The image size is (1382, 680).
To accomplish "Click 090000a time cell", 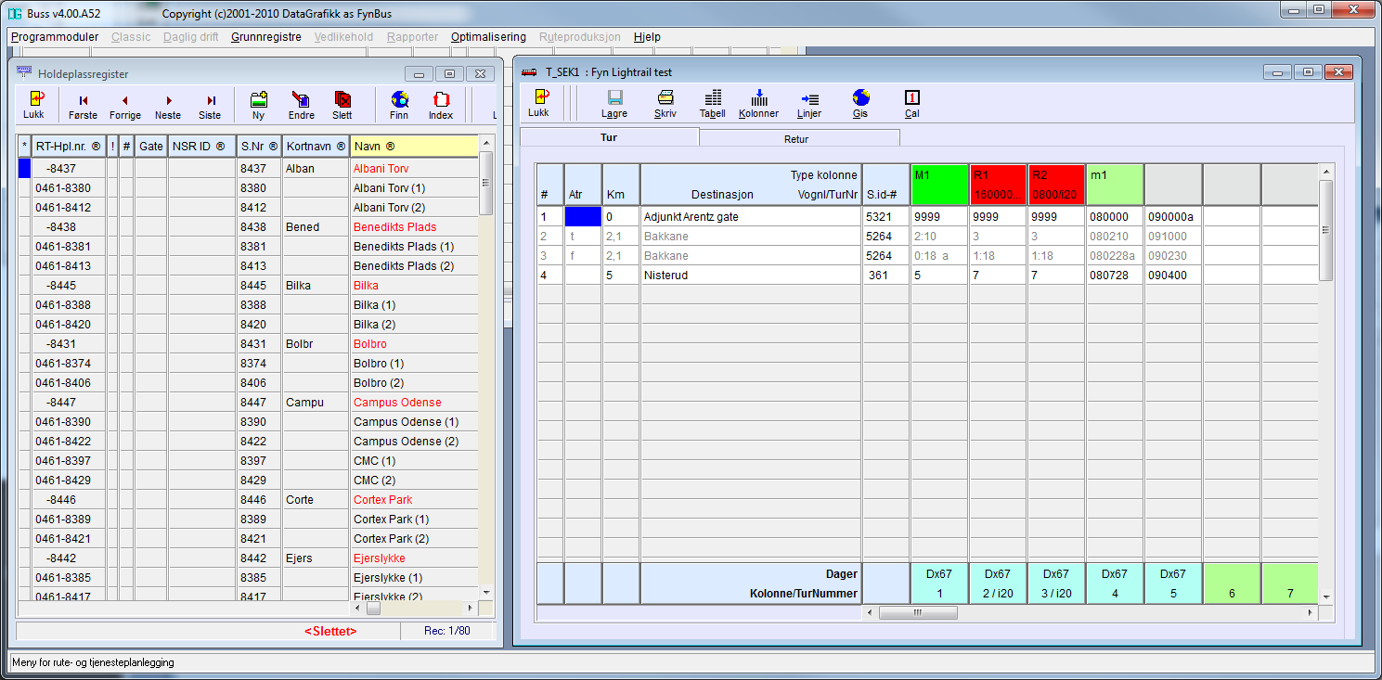I will pos(1173,216).
